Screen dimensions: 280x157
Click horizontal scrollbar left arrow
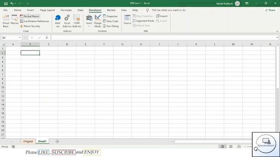[173, 141]
